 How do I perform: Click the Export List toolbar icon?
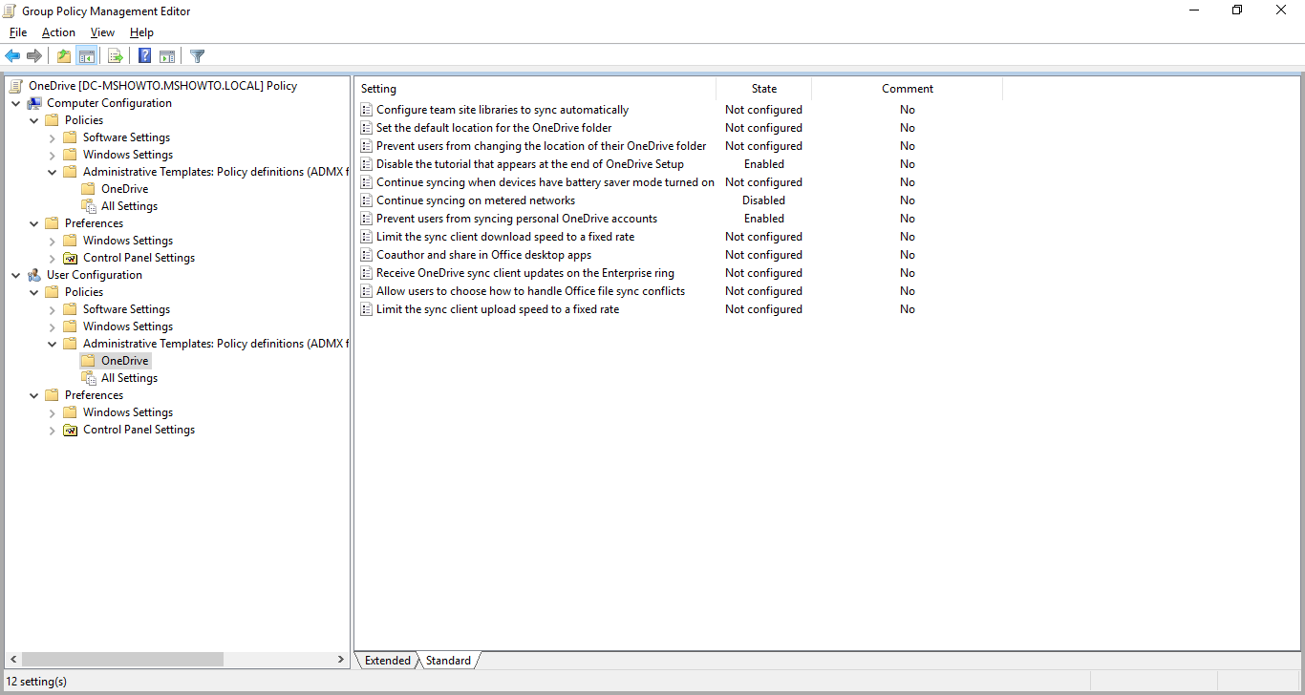(116, 56)
